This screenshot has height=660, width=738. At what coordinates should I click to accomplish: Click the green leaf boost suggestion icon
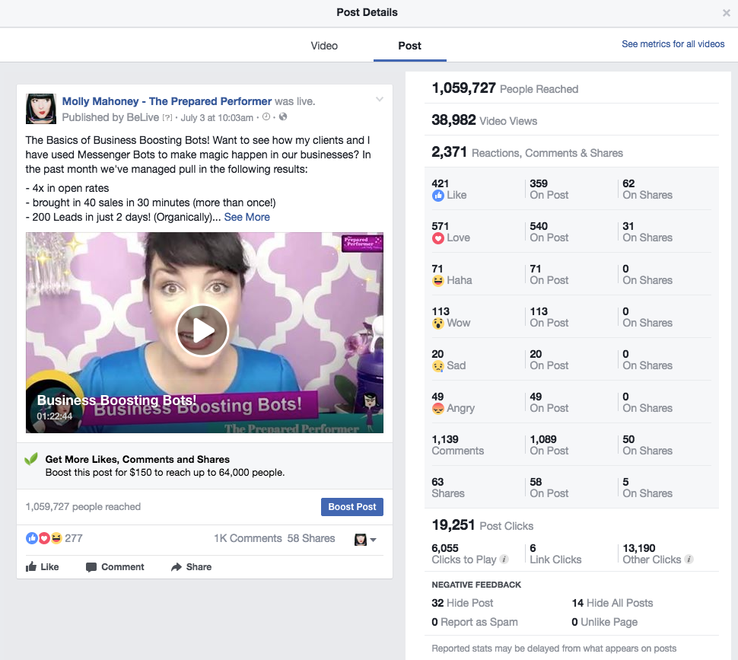click(31, 458)
